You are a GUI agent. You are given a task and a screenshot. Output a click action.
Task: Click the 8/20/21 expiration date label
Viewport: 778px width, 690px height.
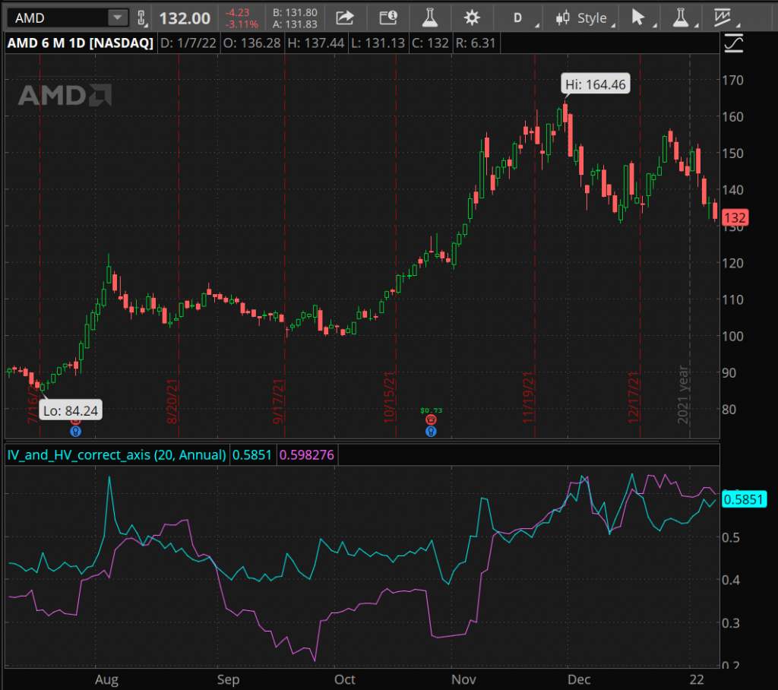tap(172, 401)
